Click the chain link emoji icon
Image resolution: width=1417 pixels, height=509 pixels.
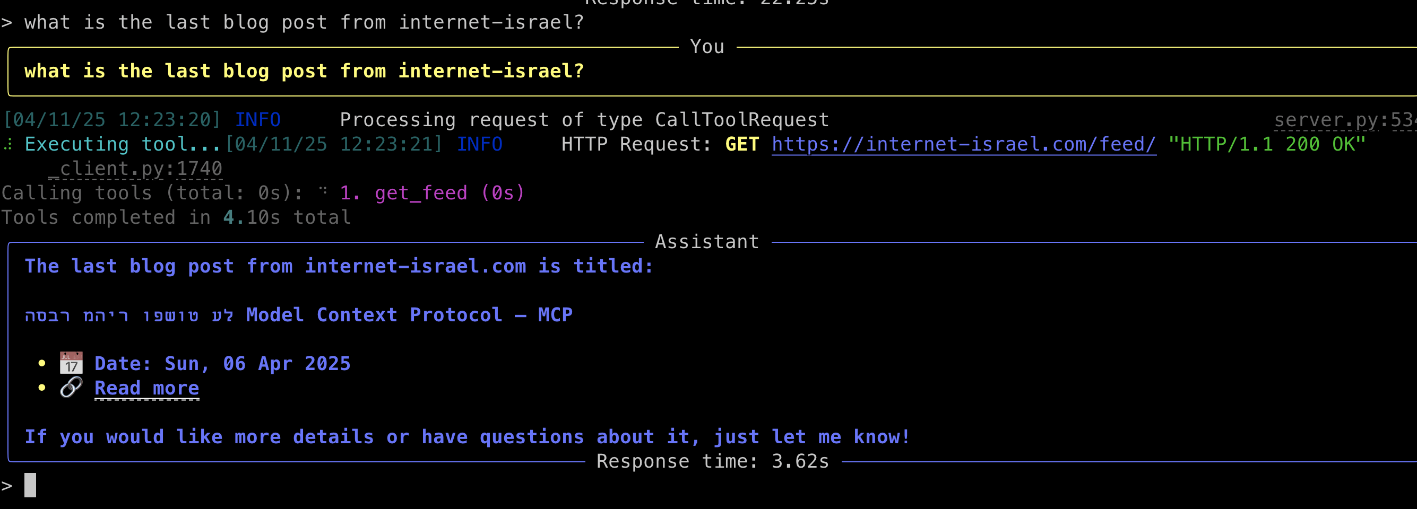click(71, 388)
